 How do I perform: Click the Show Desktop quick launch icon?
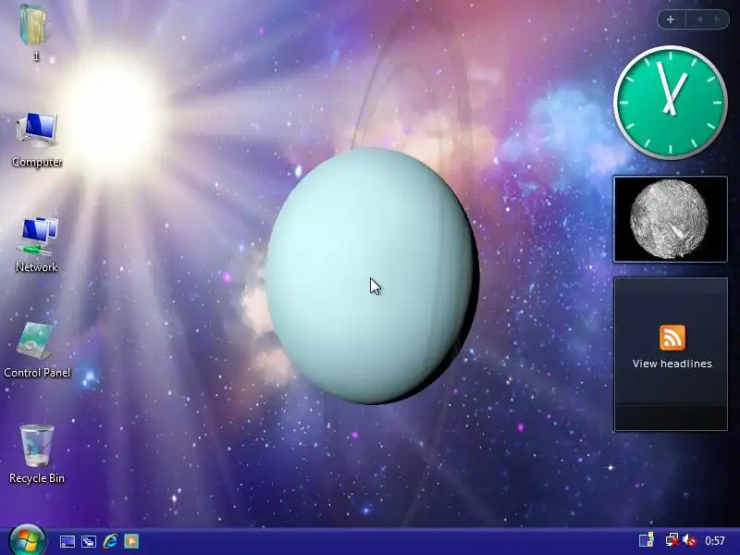coord(67,541)
